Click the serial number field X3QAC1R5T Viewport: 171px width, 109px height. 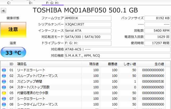pyautogui.click(x=88, y=24)
